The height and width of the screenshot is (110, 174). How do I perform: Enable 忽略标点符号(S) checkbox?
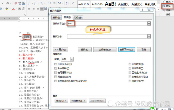(x=130, y=77)
